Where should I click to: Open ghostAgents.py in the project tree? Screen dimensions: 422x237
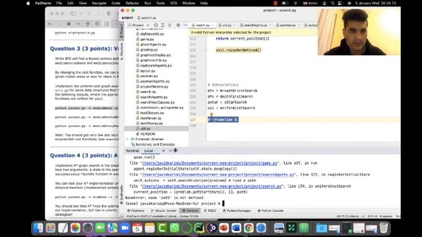tap(153, 44)
